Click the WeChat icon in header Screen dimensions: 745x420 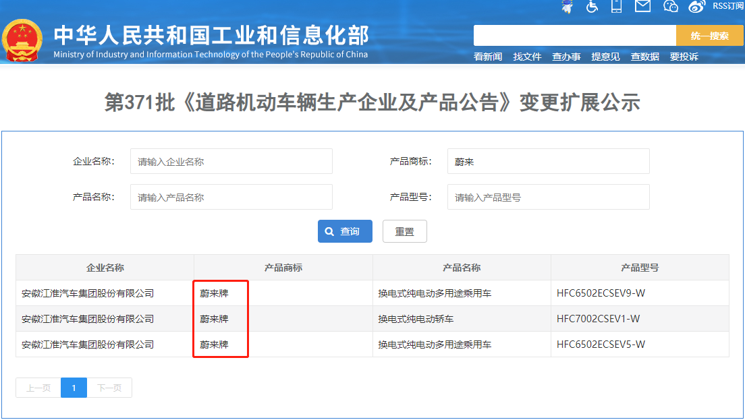click(x=670, y=6)
